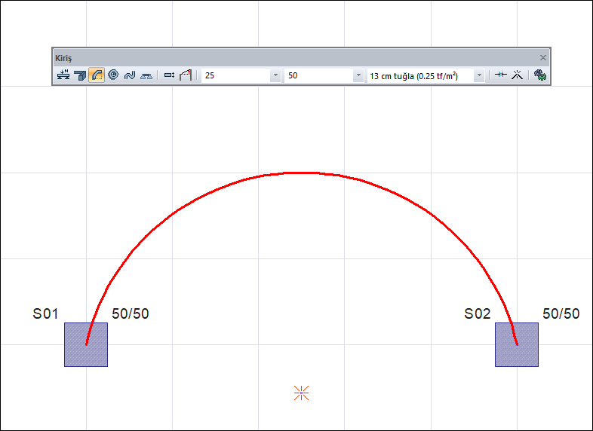Click the beam offset alignment icon
Viewport: 593px width, 431px height.
(169, 75)
